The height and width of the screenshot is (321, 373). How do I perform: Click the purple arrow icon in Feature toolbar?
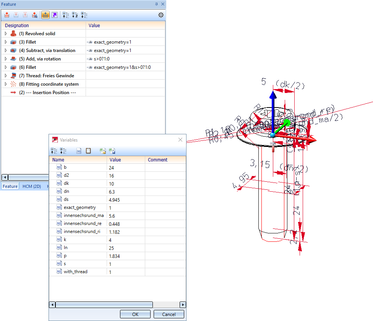[x=55, y=15]
